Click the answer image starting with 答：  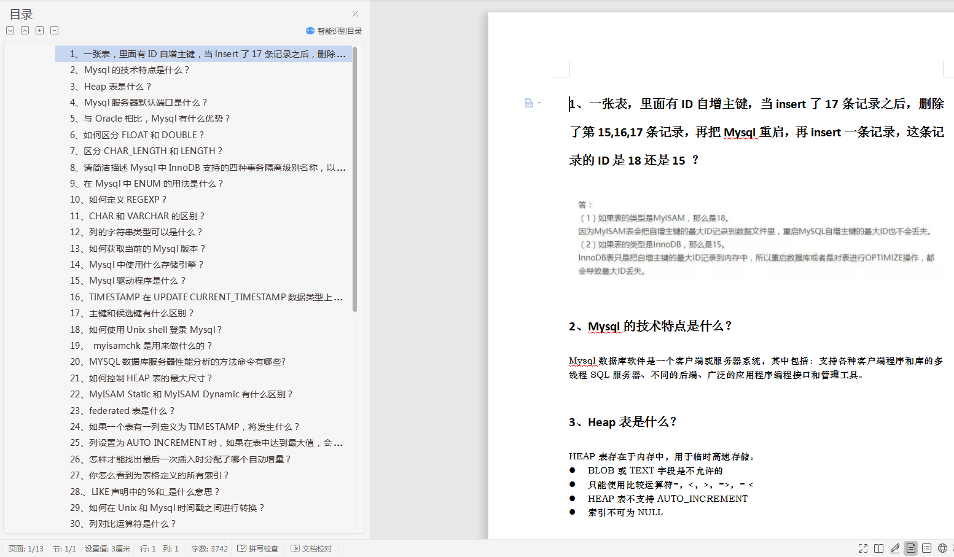click(x=756, y=238)
